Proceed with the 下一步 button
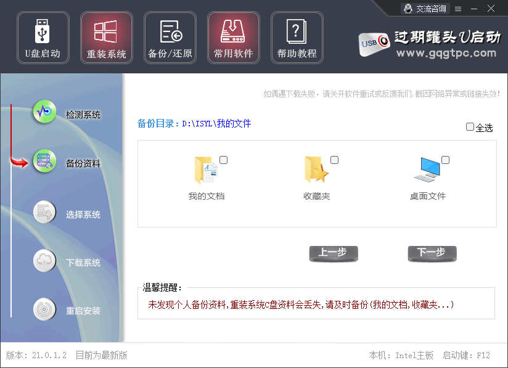 (432, 253)
